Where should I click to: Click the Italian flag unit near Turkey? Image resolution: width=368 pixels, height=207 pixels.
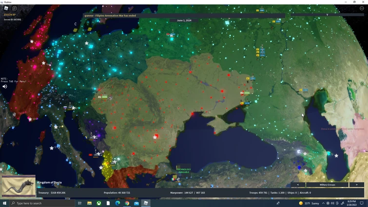(x=174, y=179)
